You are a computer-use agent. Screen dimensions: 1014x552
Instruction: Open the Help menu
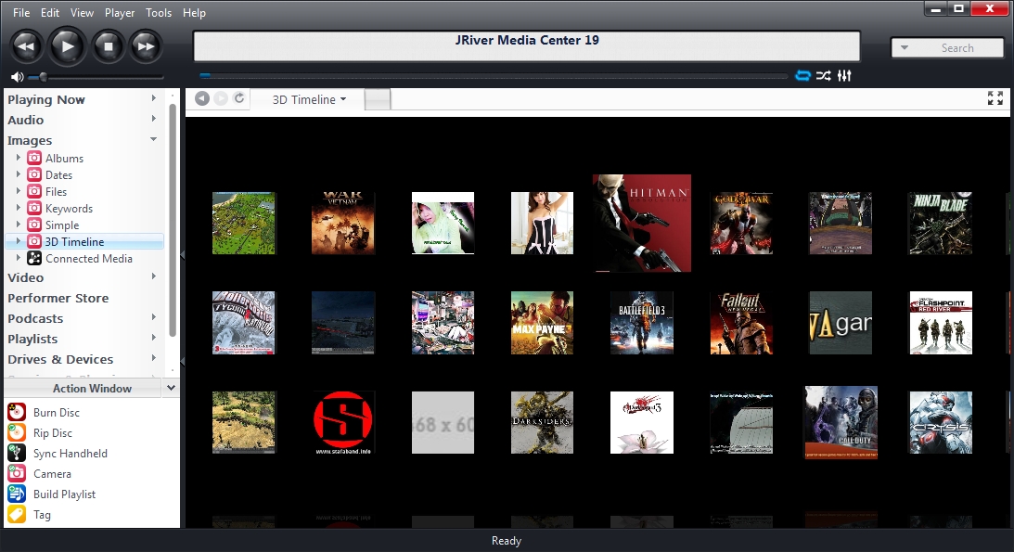(x=194, y=12)
